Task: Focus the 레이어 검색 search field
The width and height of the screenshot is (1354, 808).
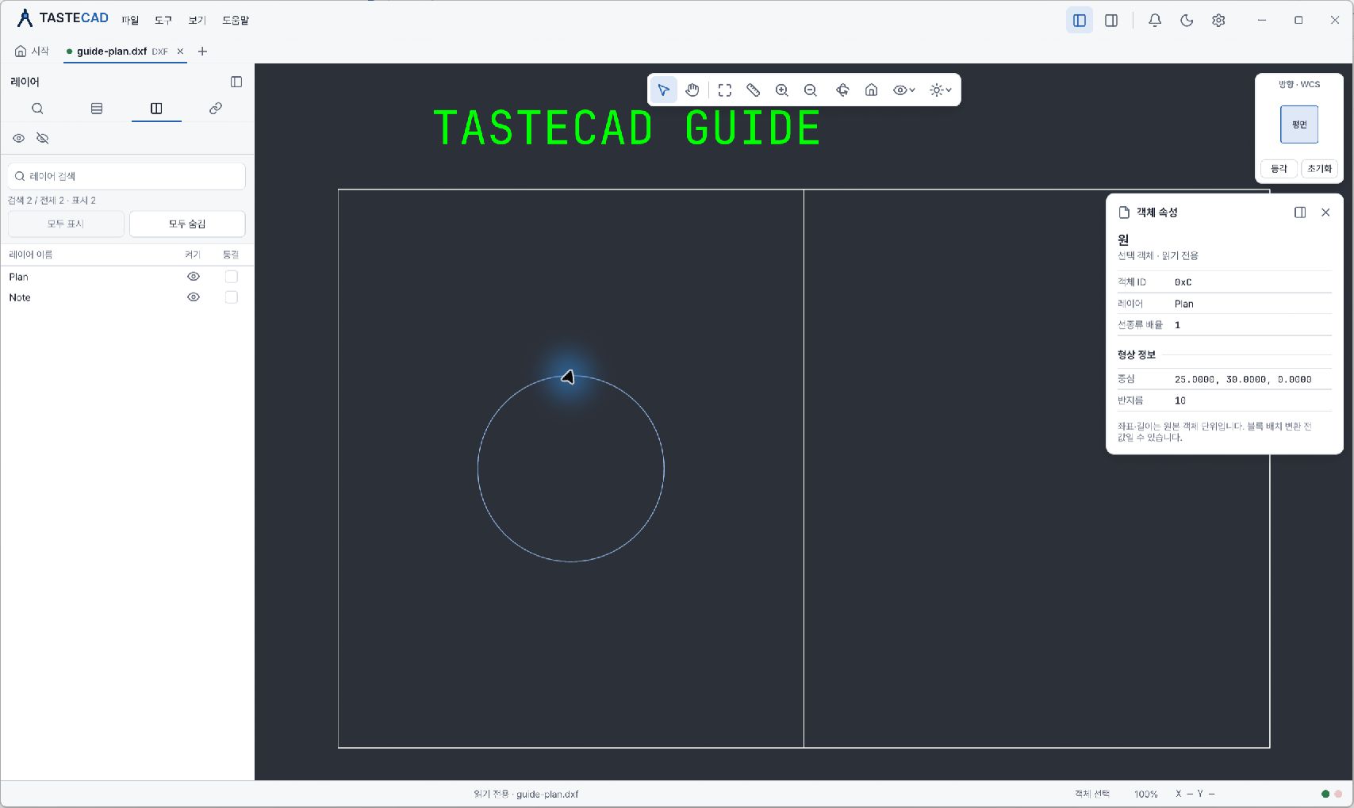Action: click(x=127, y=176)
